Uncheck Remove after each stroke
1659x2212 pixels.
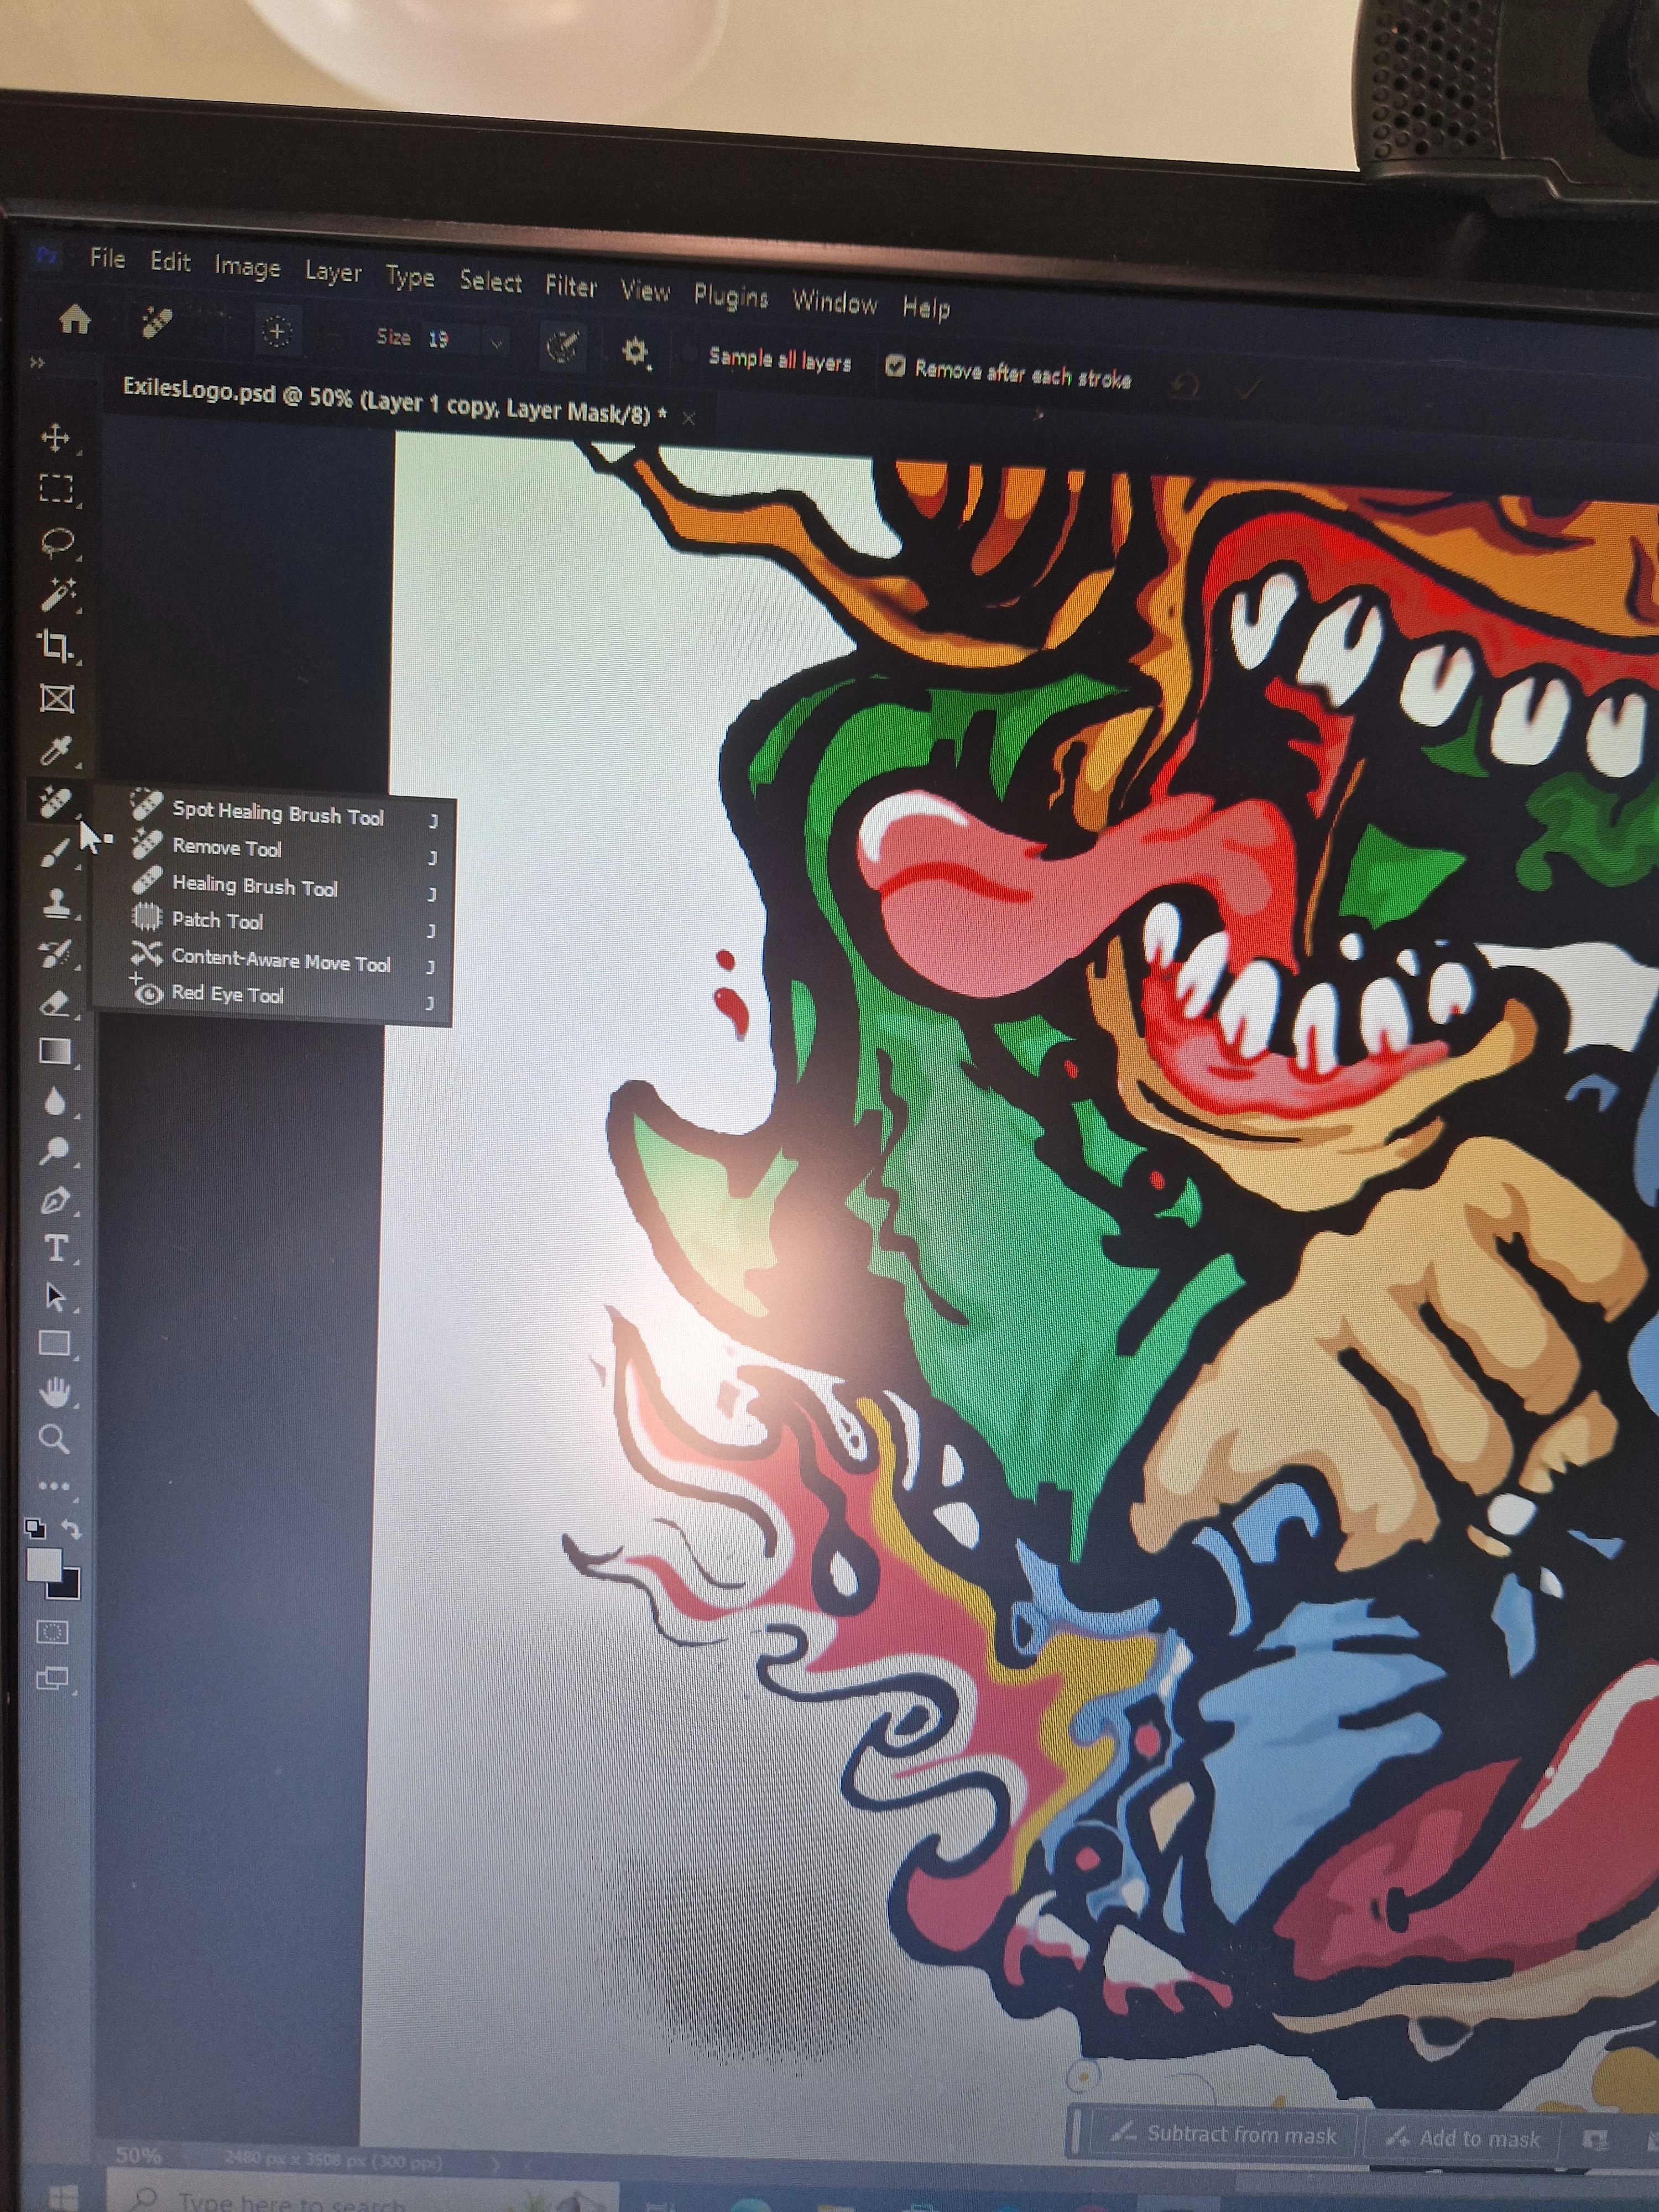[895, 367]
